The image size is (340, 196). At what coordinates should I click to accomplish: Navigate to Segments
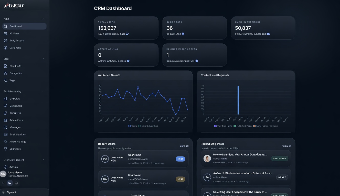coord(24,149)
